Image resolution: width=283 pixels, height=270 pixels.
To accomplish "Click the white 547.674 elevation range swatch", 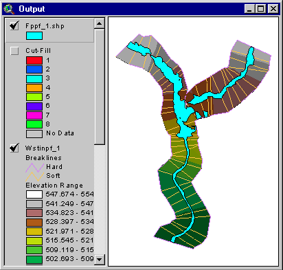I will tap(34, 194).
